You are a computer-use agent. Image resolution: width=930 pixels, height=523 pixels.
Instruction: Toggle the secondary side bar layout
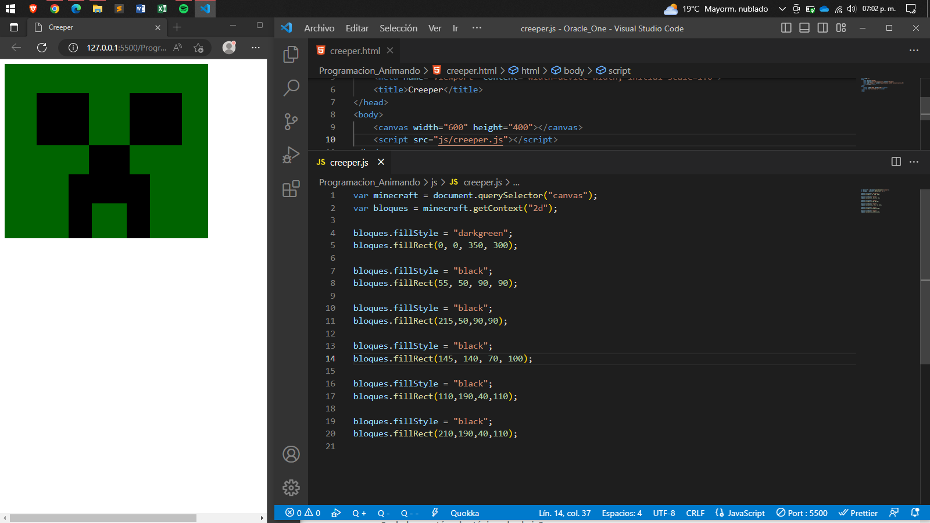pos(822,28)
